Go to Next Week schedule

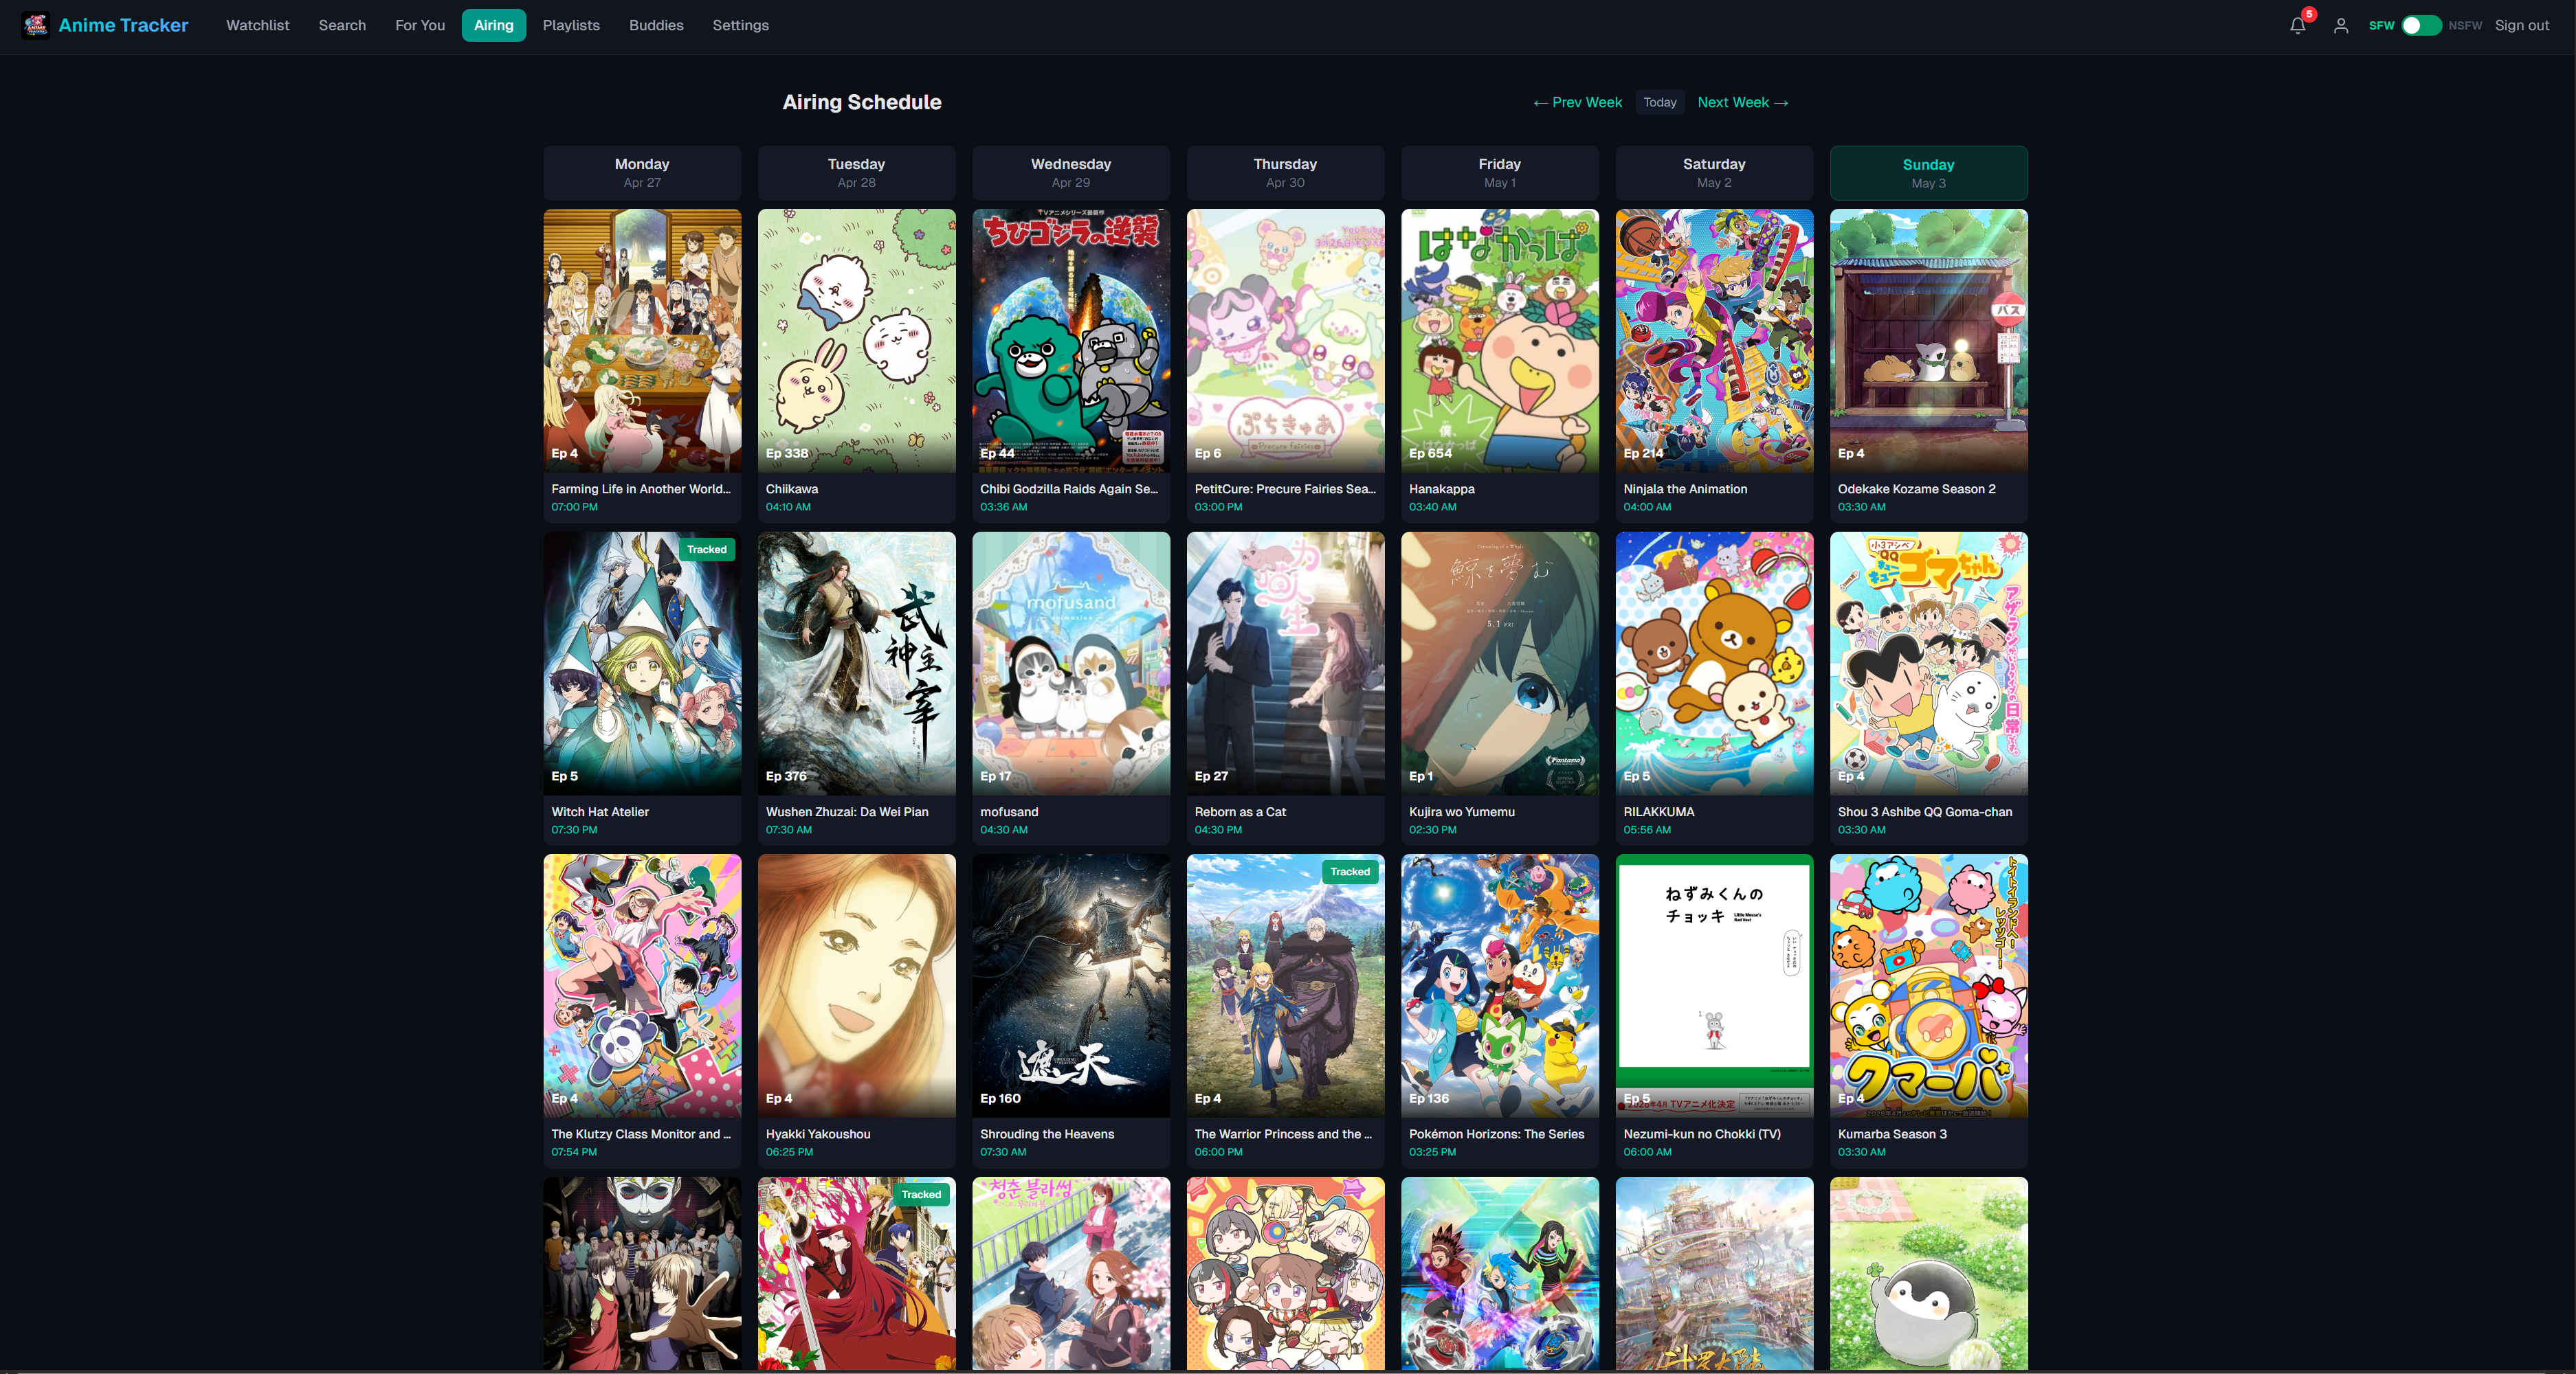pyautogui.click(x=1743, y=102)
